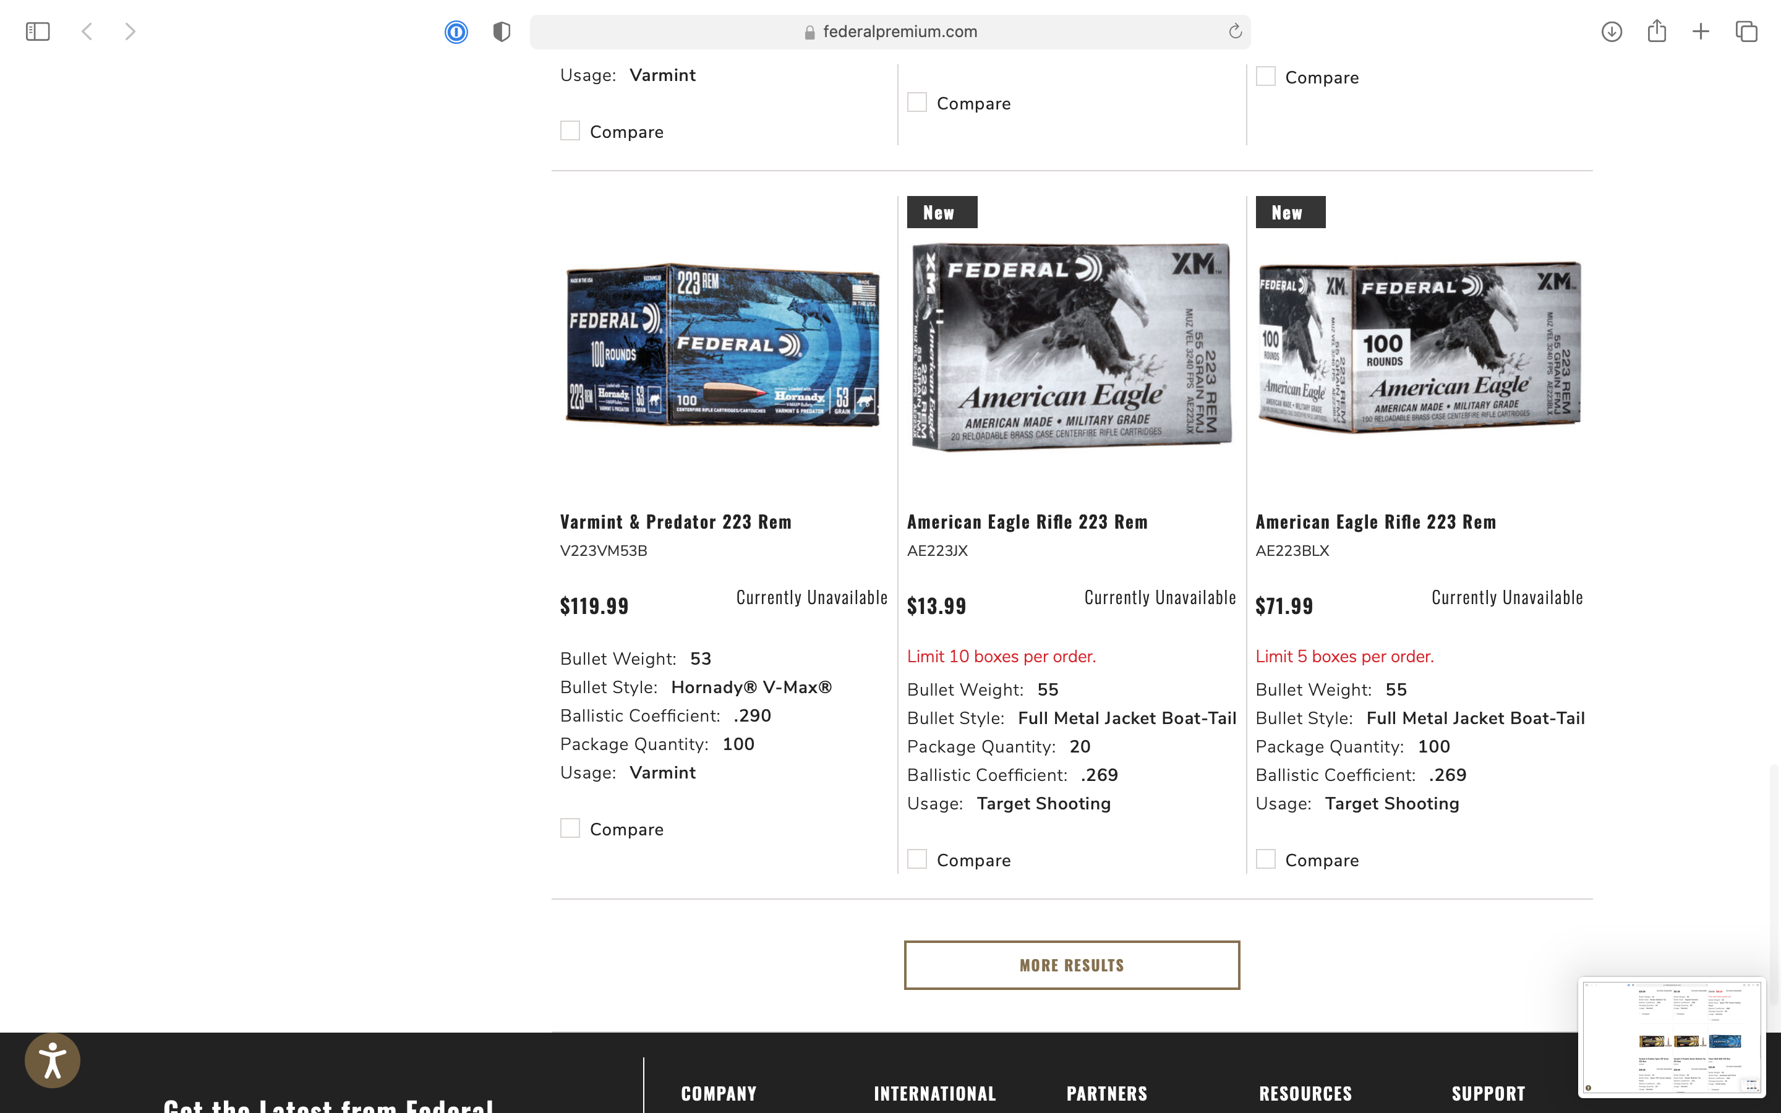
Task: Open the American Eagle Rifle 223 Rem AE223BLX title
Action: point(1375,521)
